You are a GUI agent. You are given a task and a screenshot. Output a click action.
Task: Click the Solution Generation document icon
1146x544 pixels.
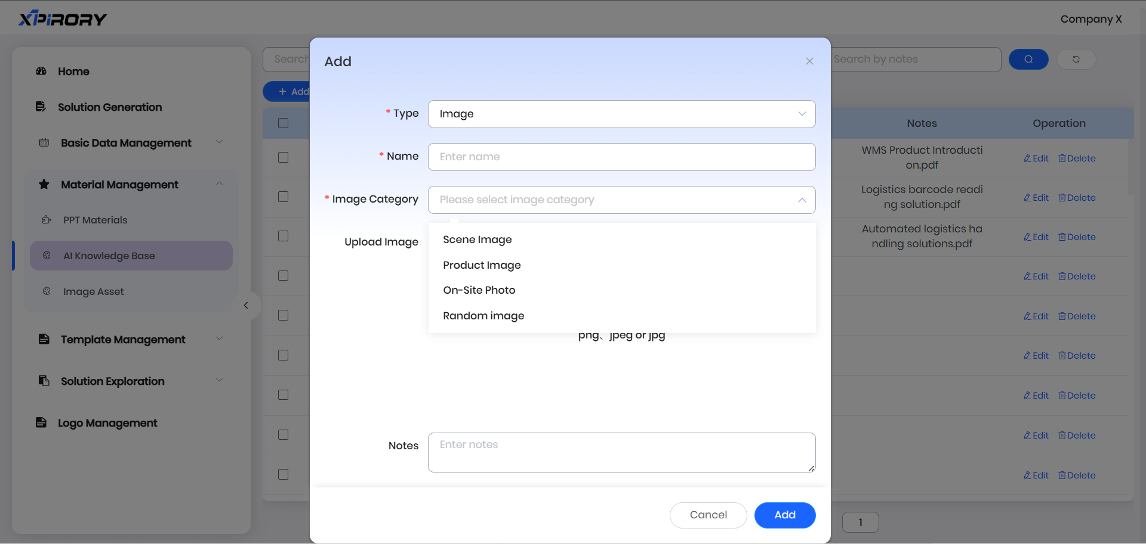pyautogui.click(x=41, y=107)
